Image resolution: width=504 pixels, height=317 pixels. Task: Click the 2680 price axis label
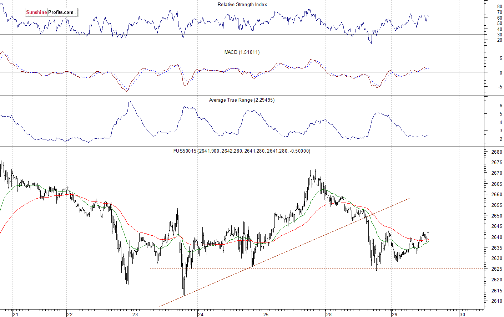[x=497, y=152]
